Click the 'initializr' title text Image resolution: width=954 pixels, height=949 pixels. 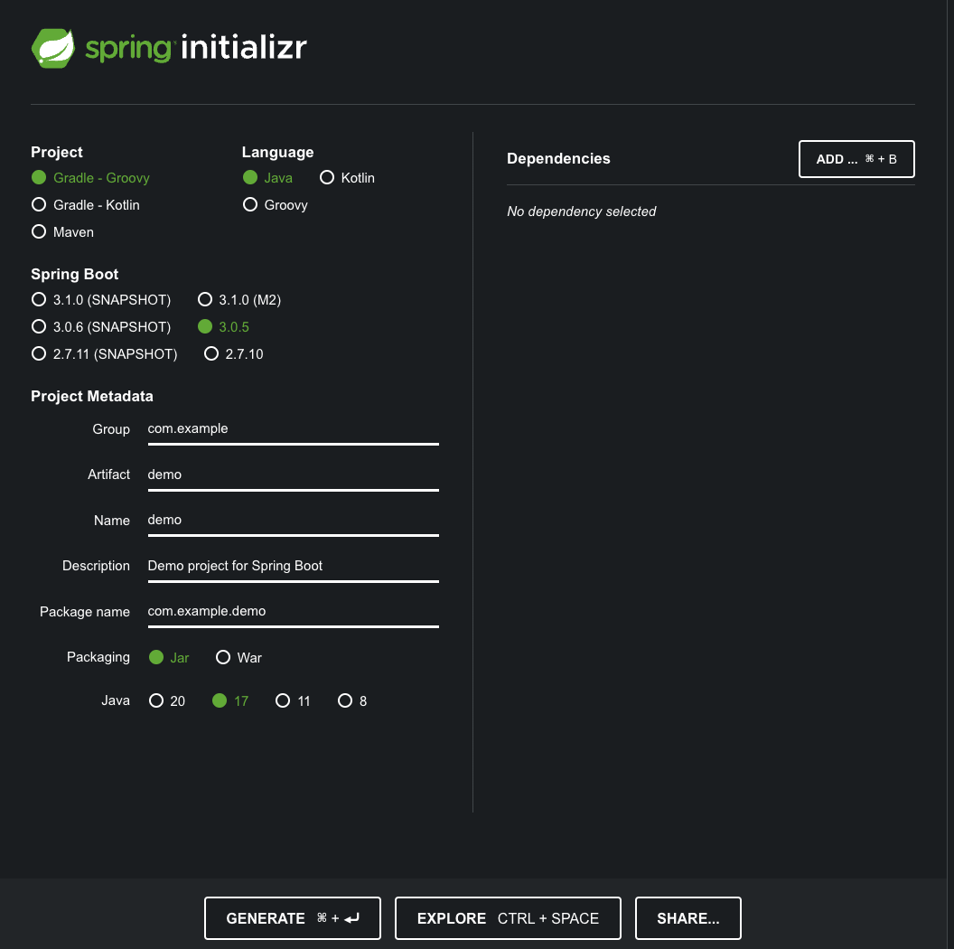coord(244,47)
